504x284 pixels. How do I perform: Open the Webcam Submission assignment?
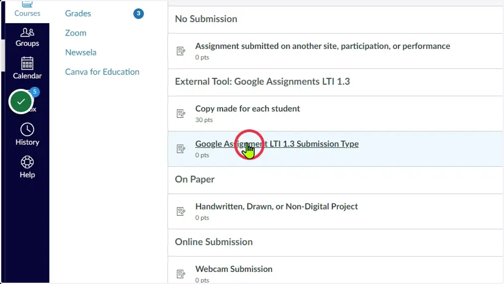pyautogui.click(x=234, y=269)
